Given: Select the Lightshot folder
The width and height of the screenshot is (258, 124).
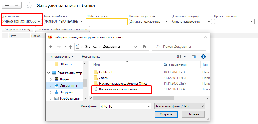Looking at the screenshot, I should (106, 72).
